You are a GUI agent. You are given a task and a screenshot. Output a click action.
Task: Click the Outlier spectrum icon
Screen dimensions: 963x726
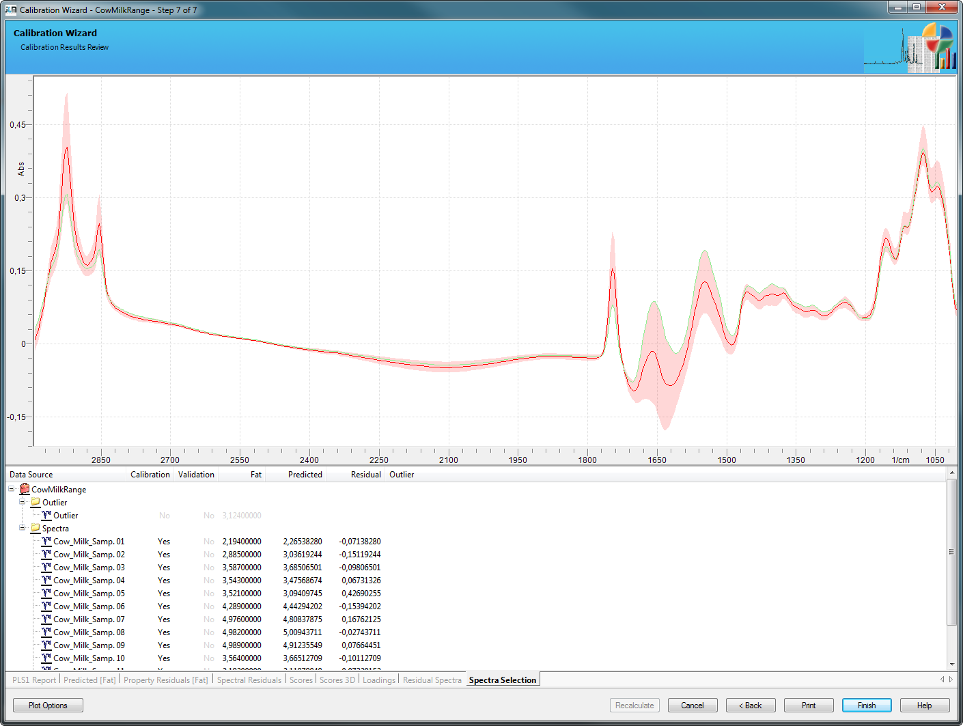click(x=46, y=515)
